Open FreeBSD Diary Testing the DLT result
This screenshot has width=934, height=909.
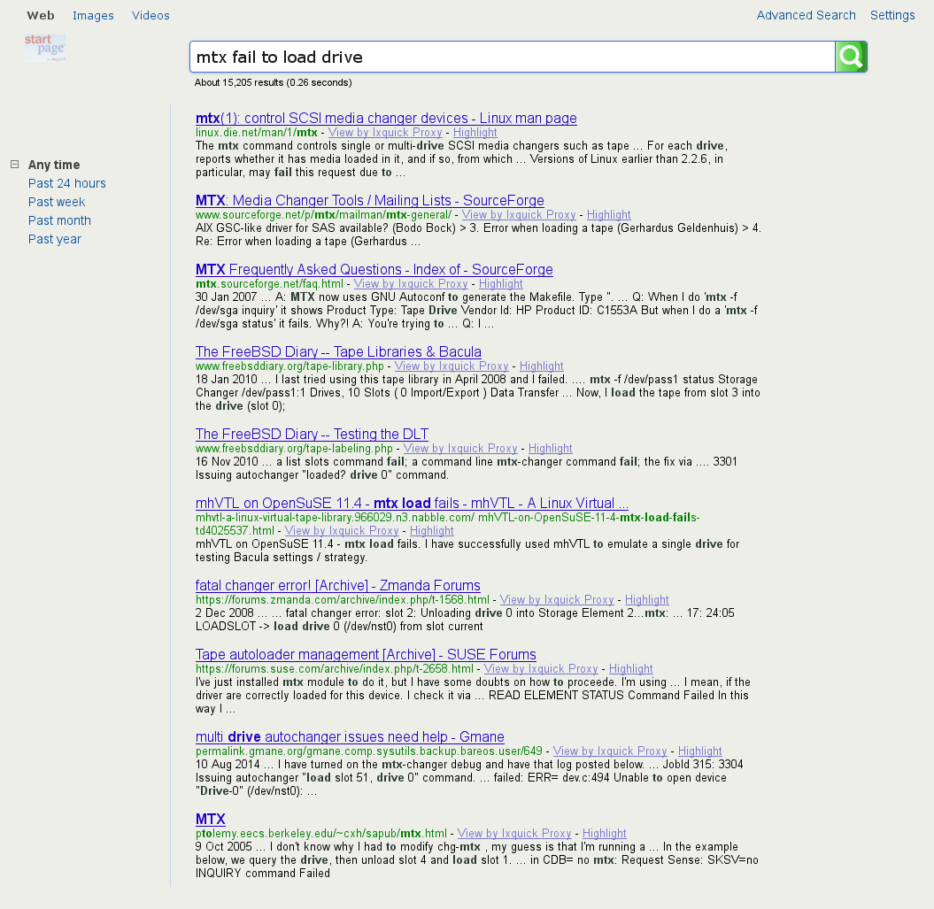(313, 434)
